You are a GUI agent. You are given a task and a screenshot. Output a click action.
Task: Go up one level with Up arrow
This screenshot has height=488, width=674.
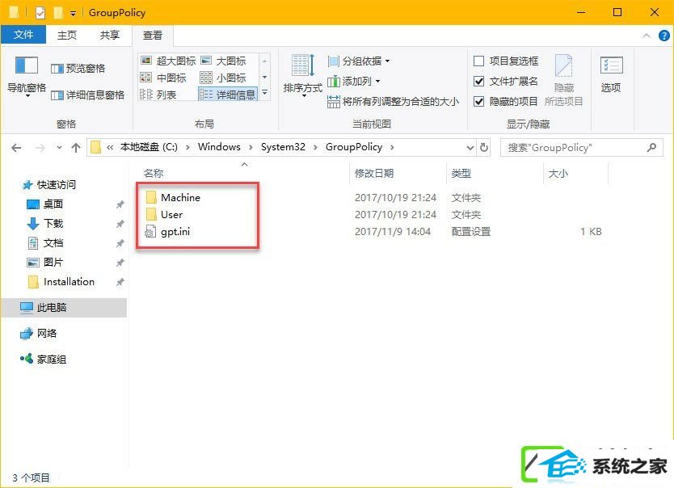point(76,148)
